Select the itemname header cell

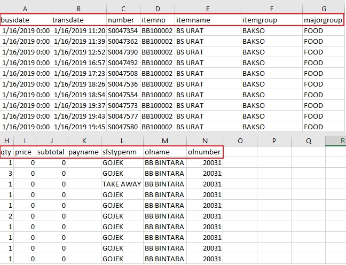click(208, 20)
